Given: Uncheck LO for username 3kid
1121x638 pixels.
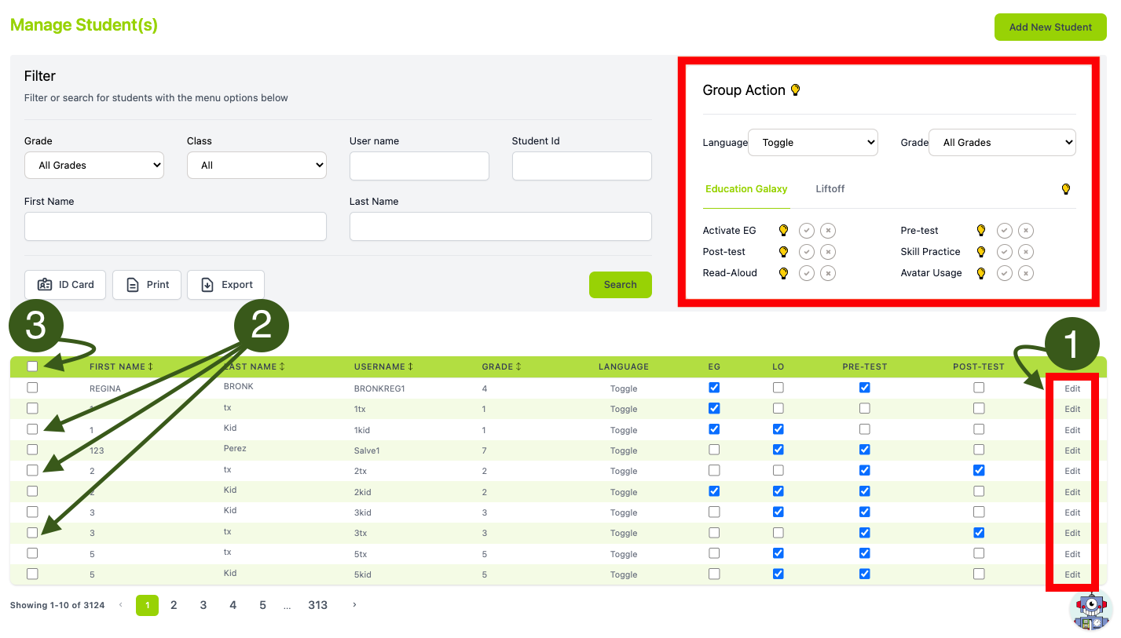Looking at the screenshot, I should point(778,512).
